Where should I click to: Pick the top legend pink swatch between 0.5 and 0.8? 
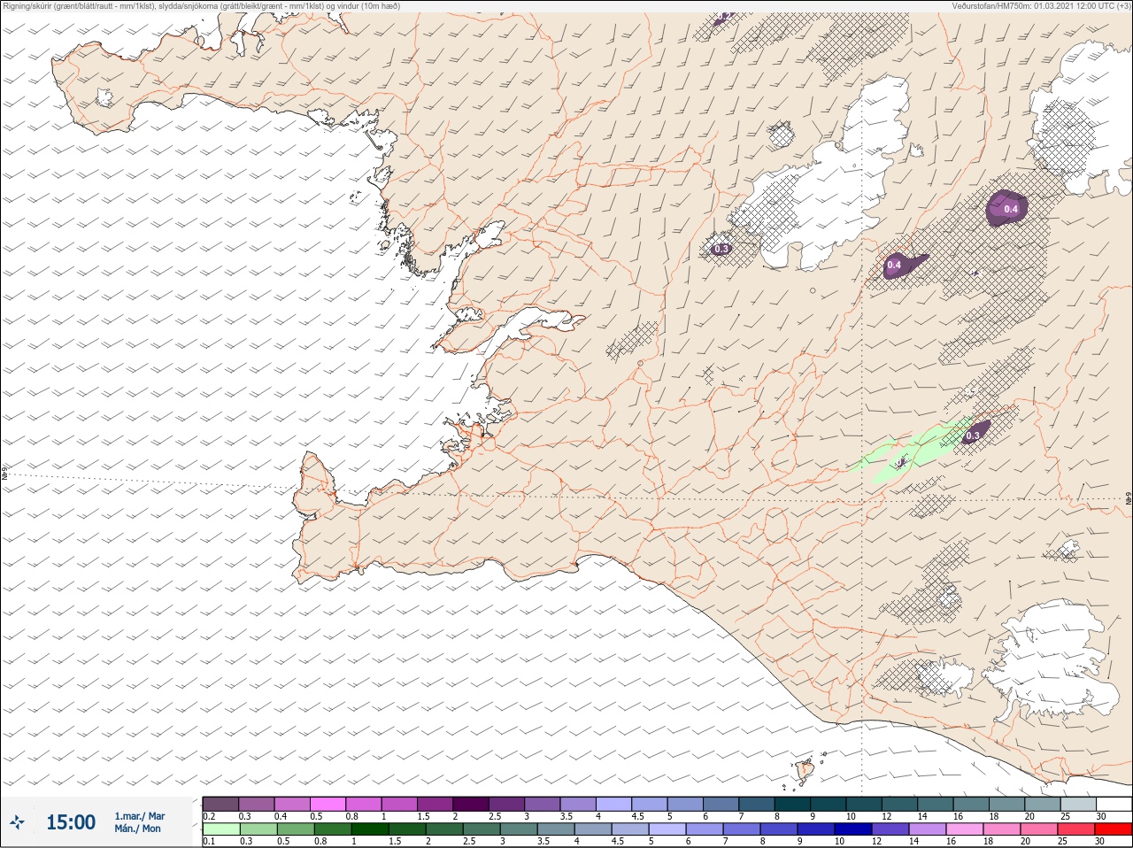(x=328, y=804)
